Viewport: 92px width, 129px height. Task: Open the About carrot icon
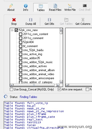(x=11, y=6)
